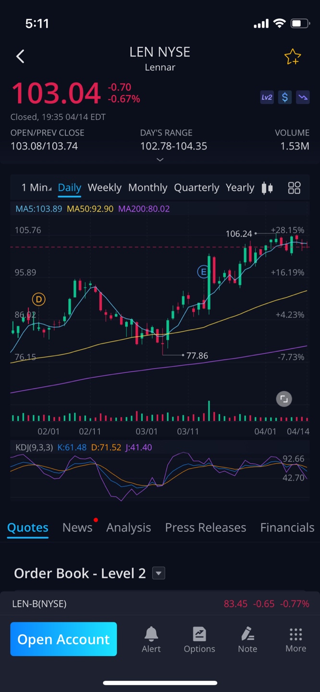Open the Options chain icon

point(199,640)
